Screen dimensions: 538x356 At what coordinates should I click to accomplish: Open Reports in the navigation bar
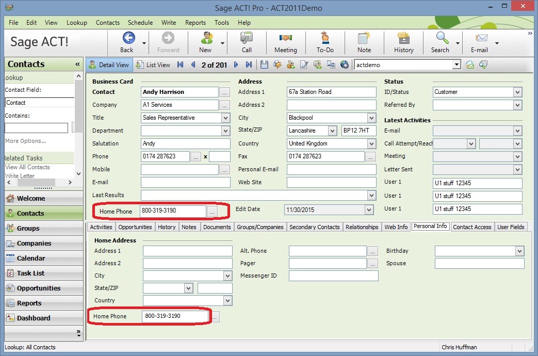point(44,303)
